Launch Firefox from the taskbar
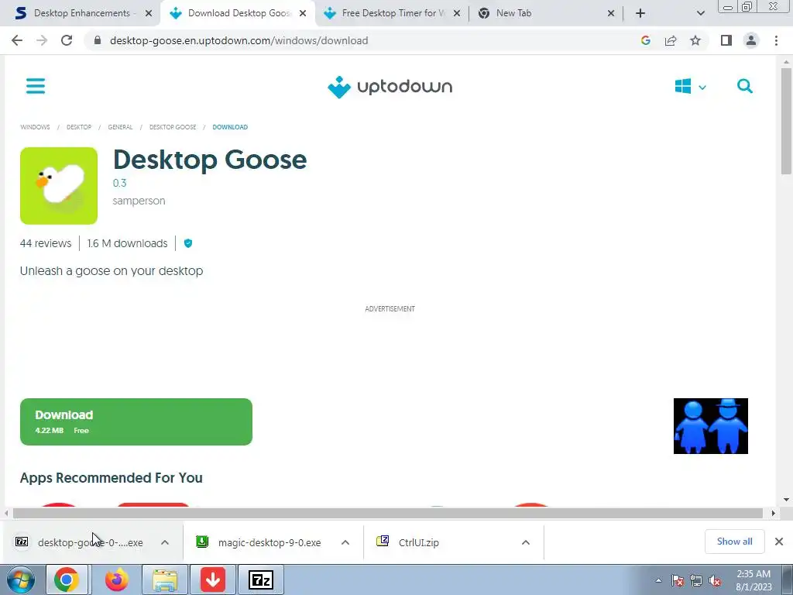The image size is (793, 595). [x=117, y=580]
